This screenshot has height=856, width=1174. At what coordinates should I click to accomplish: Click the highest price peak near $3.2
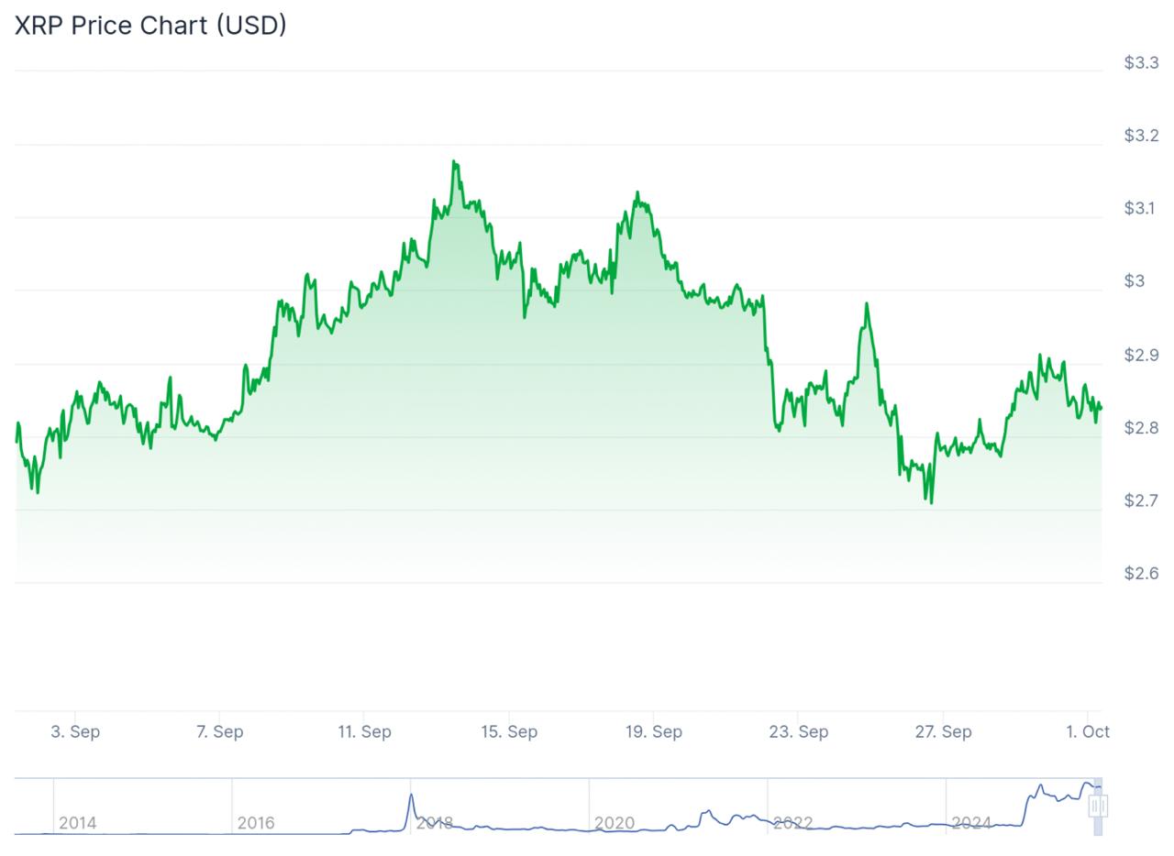click(454, 163)
